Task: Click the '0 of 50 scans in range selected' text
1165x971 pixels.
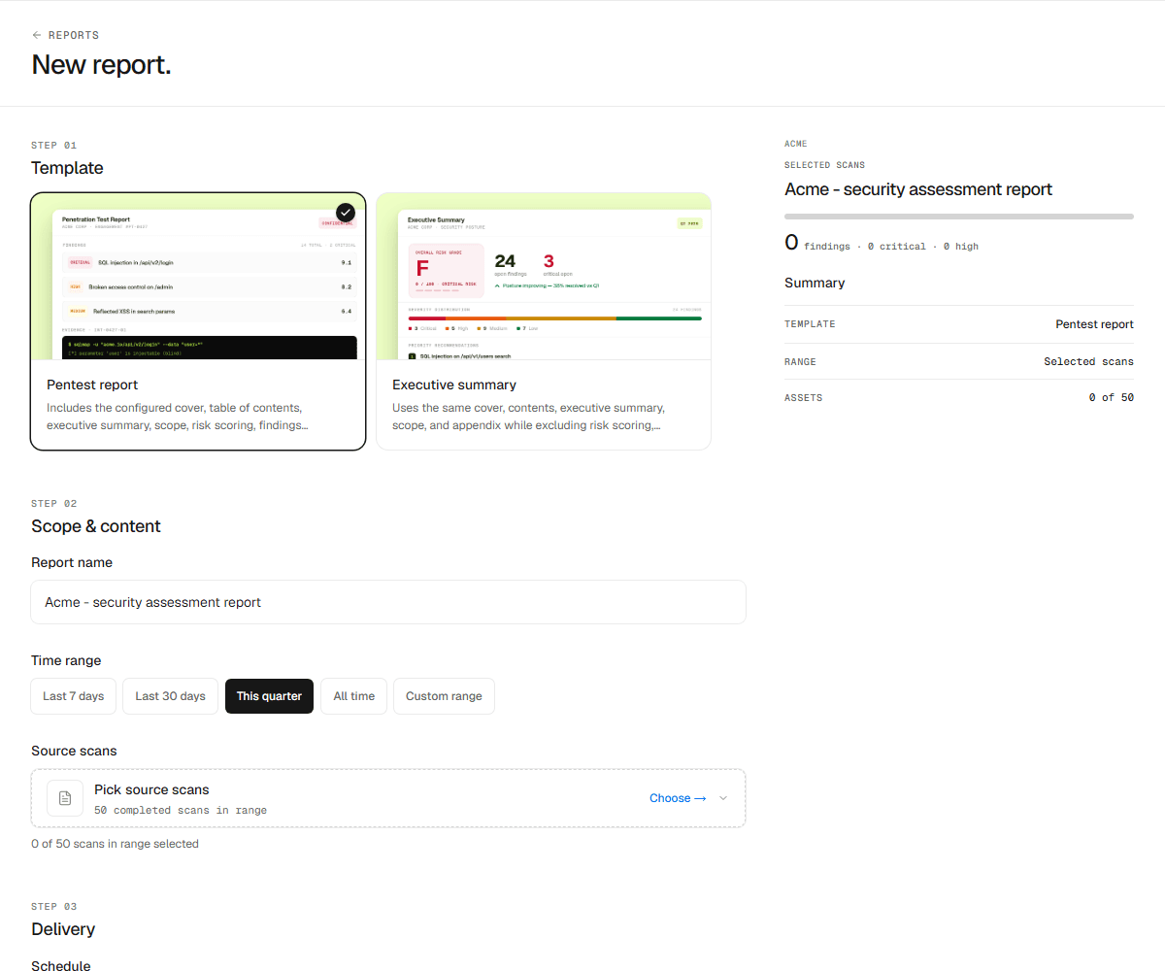Action: tap(115, 844)
